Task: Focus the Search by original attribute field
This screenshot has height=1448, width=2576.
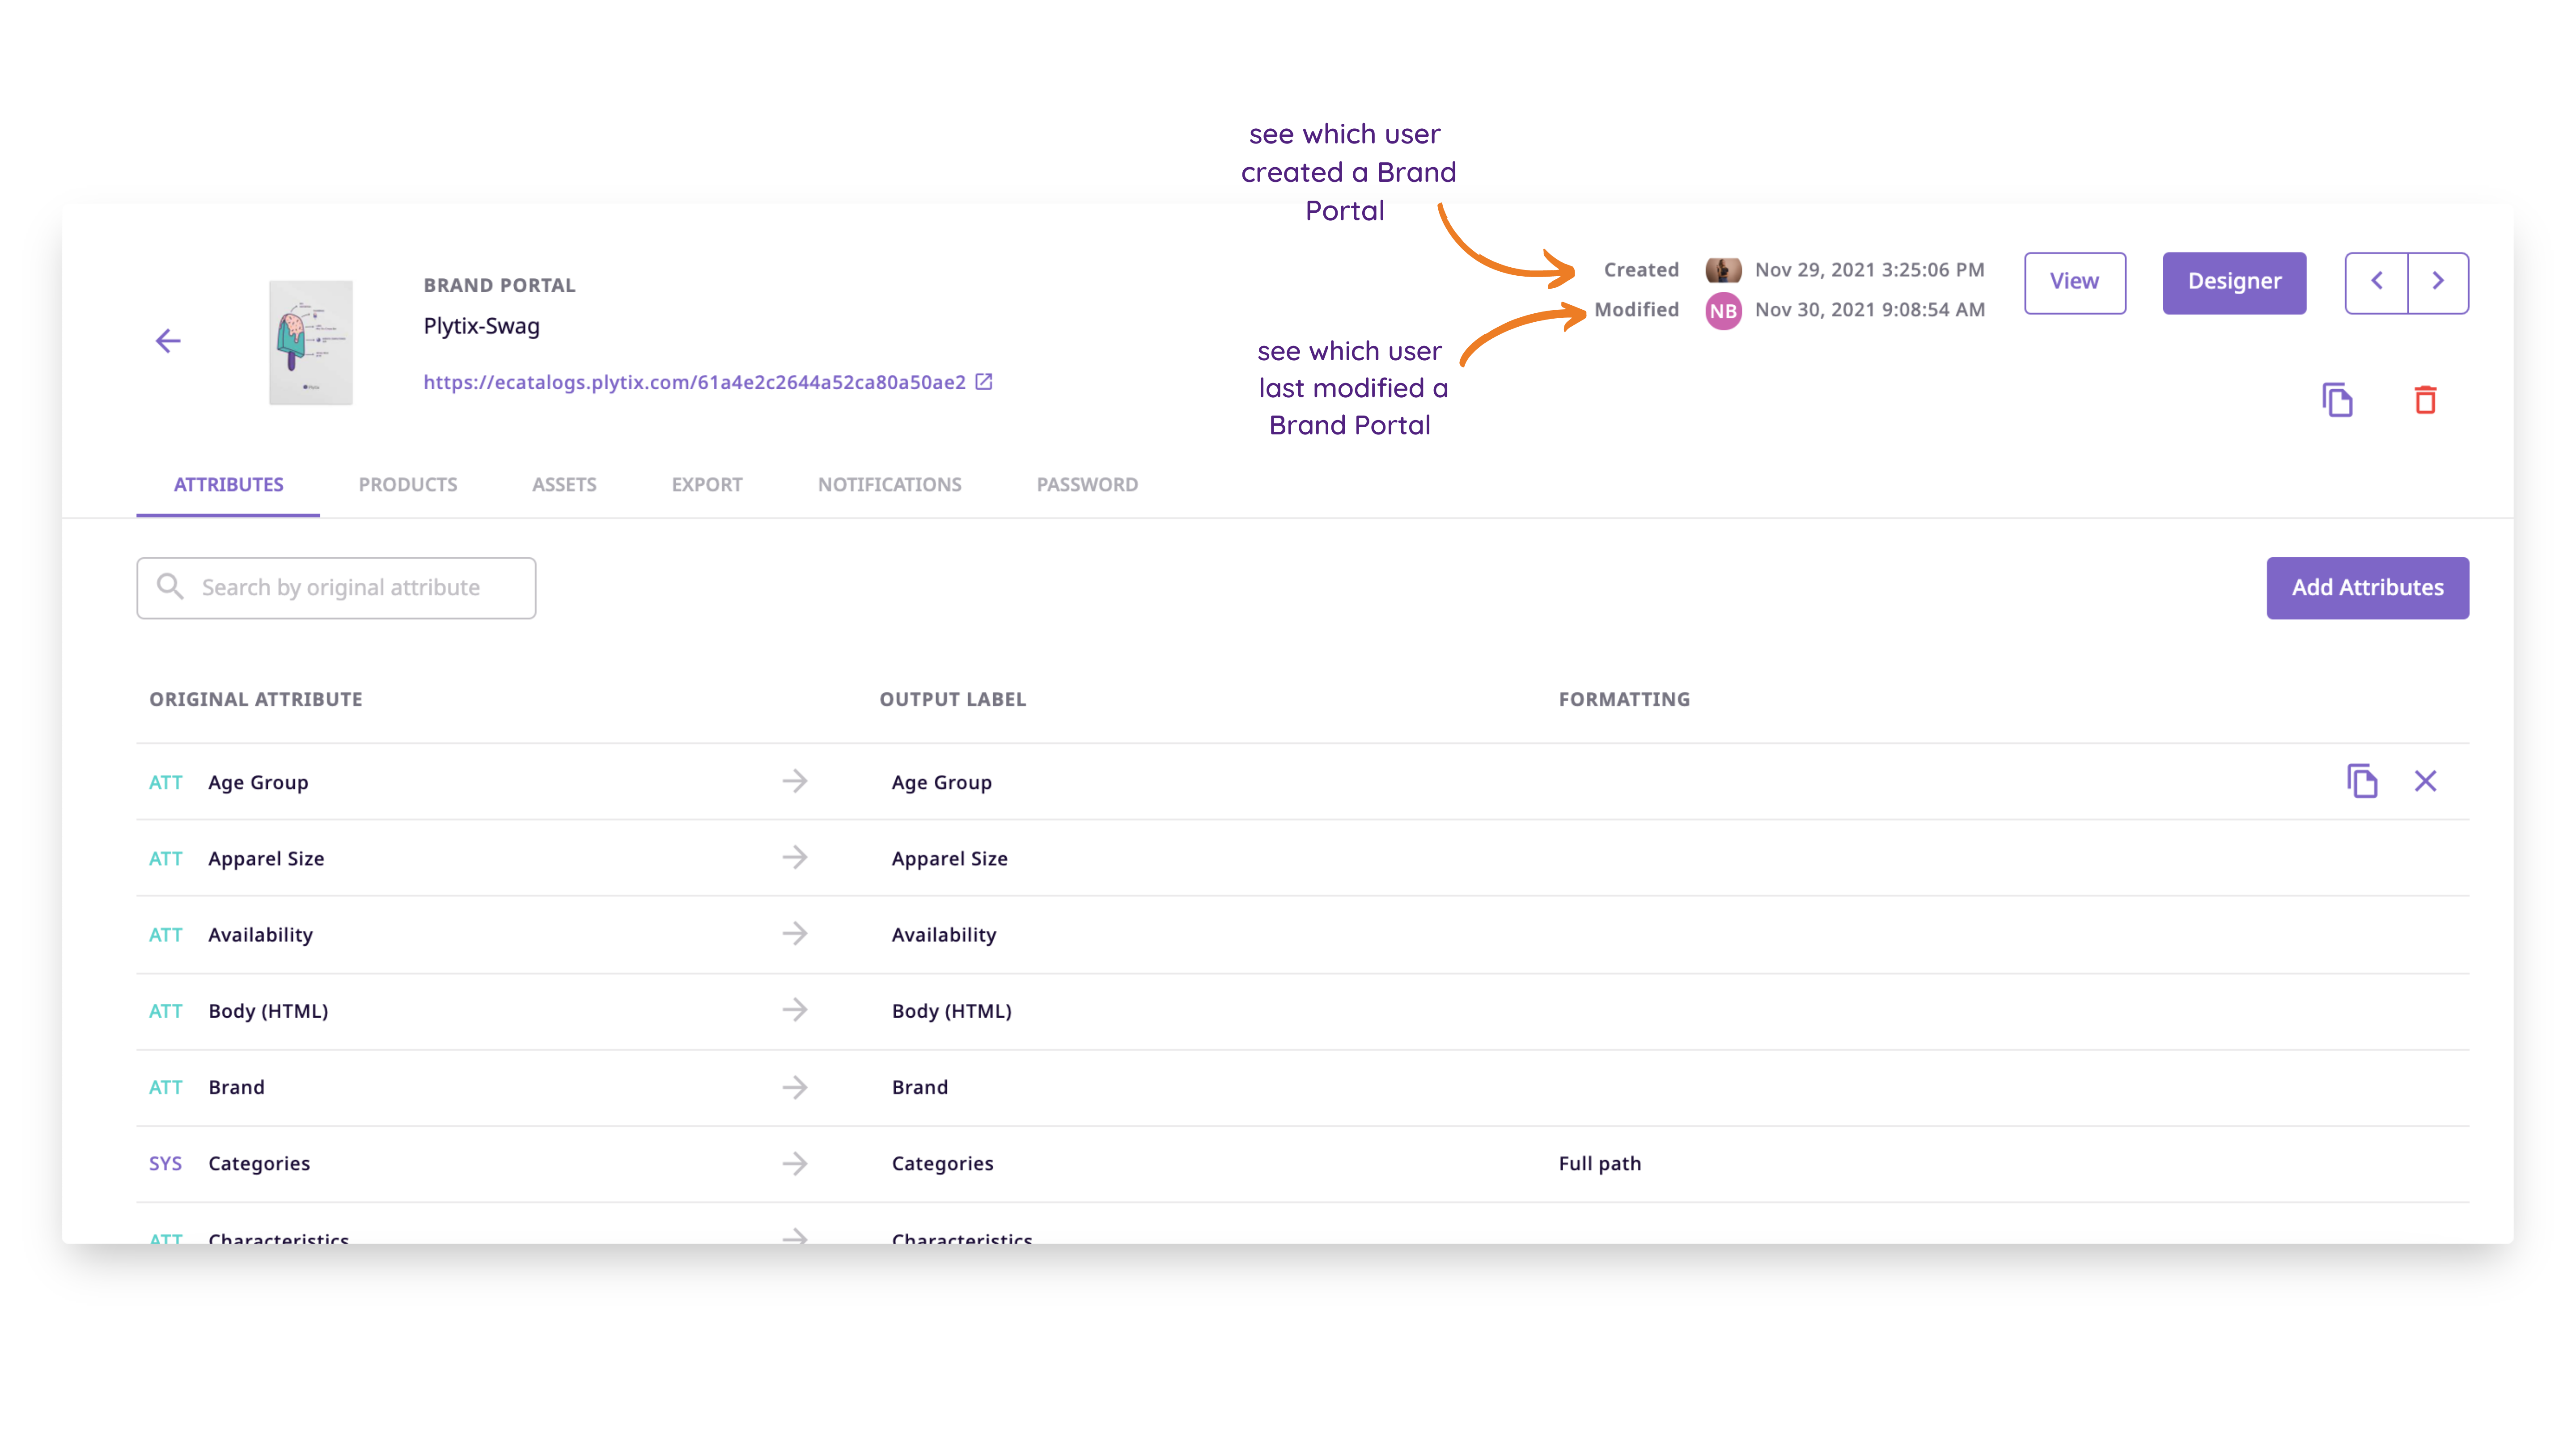Action: coord(336,588)
